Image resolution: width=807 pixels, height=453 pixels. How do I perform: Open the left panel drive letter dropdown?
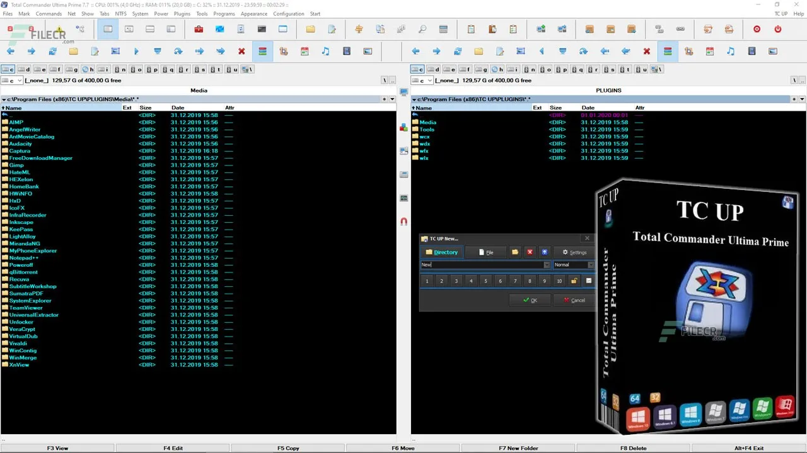[12, 81]
